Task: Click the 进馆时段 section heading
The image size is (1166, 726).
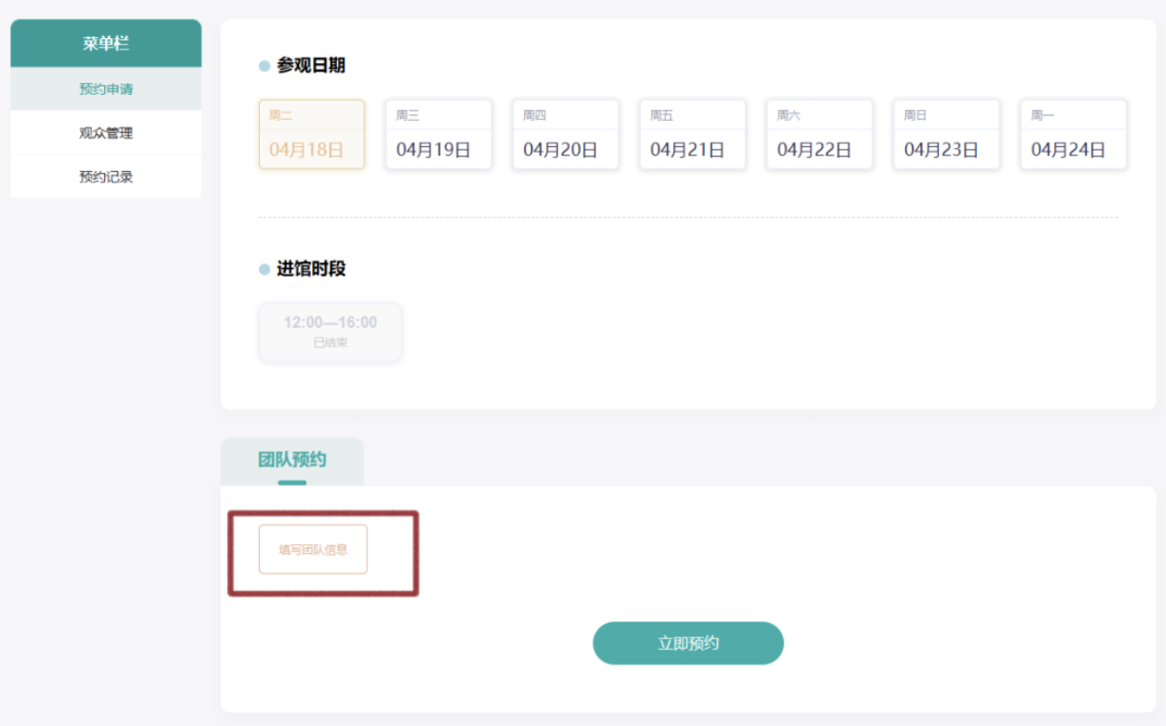Action: (311, 270)
